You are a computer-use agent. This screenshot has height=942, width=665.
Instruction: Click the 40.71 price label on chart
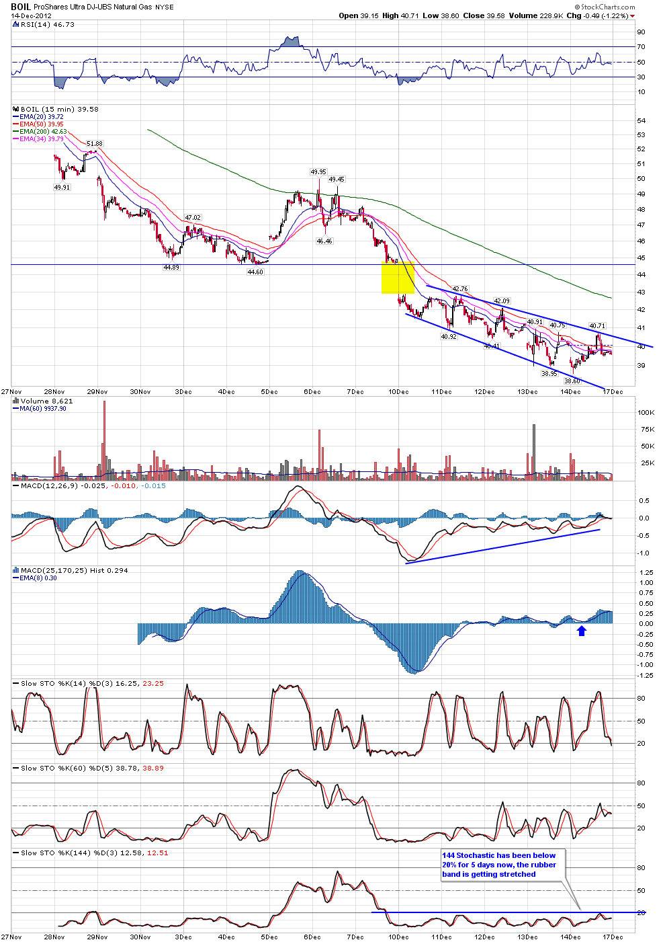tap(597, 326)
